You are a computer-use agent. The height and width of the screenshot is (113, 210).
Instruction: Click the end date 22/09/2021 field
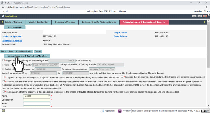[x=76, y=73]
